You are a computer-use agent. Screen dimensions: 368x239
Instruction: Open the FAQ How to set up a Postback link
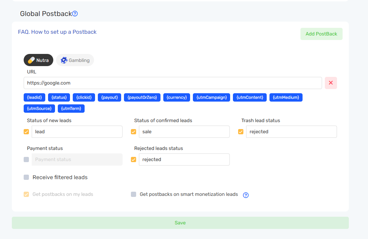point(57,32)
